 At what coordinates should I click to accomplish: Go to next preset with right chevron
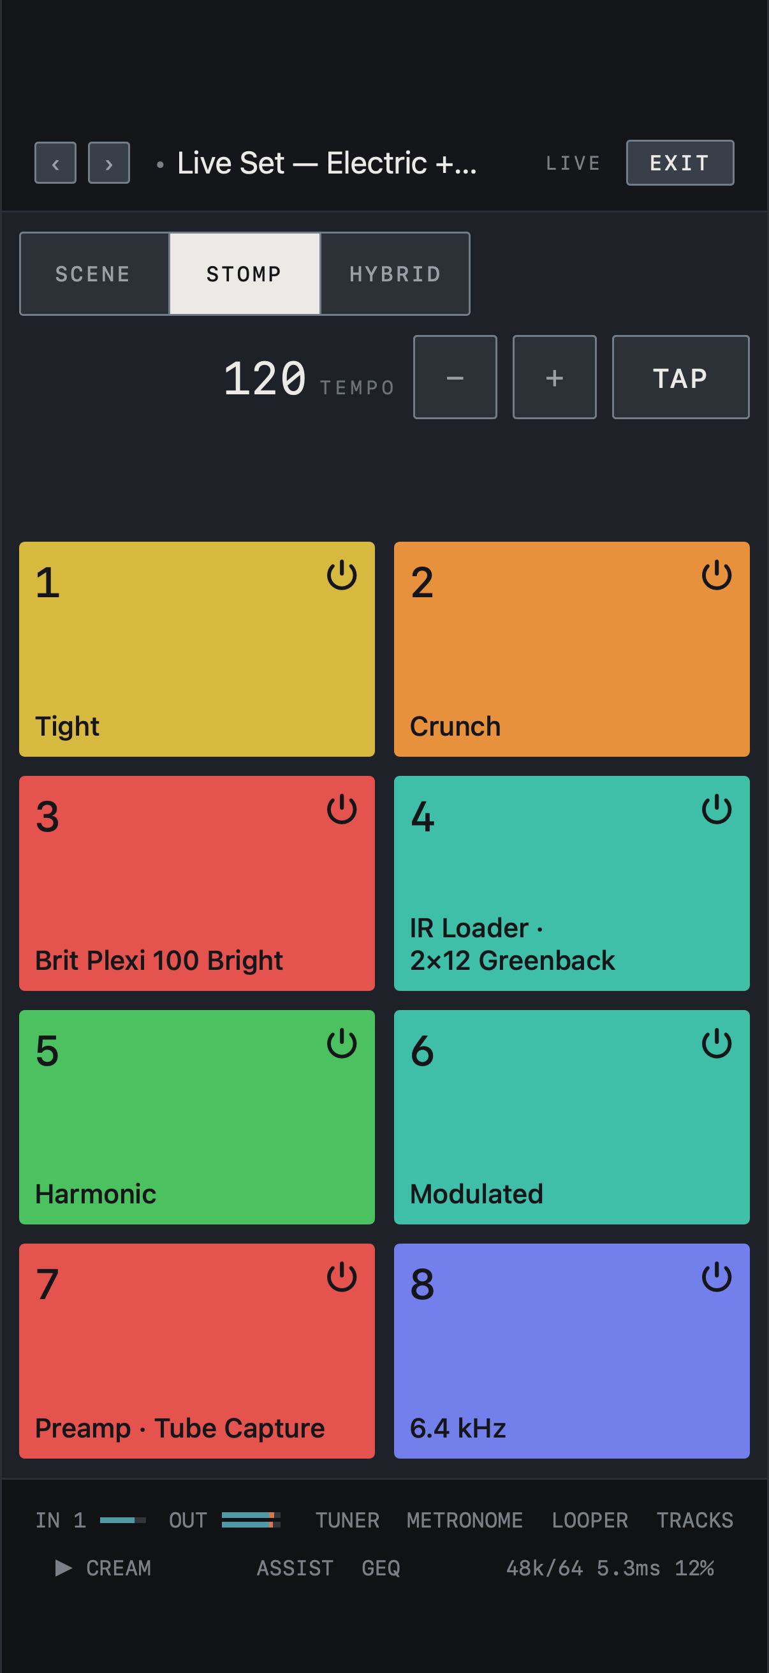pos(109,163)
